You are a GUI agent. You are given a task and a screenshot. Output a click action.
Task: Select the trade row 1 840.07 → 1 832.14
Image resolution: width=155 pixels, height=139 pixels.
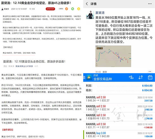tap(119, 108)
